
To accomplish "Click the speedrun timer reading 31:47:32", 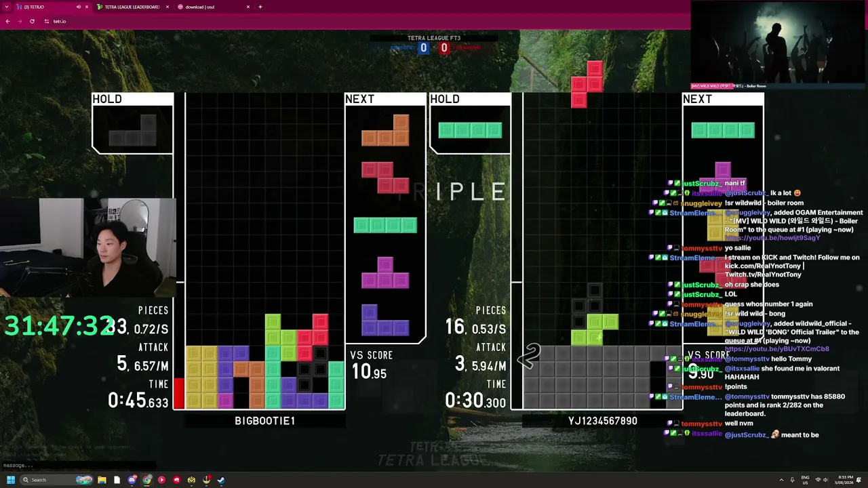I will [x=58, y=326].
